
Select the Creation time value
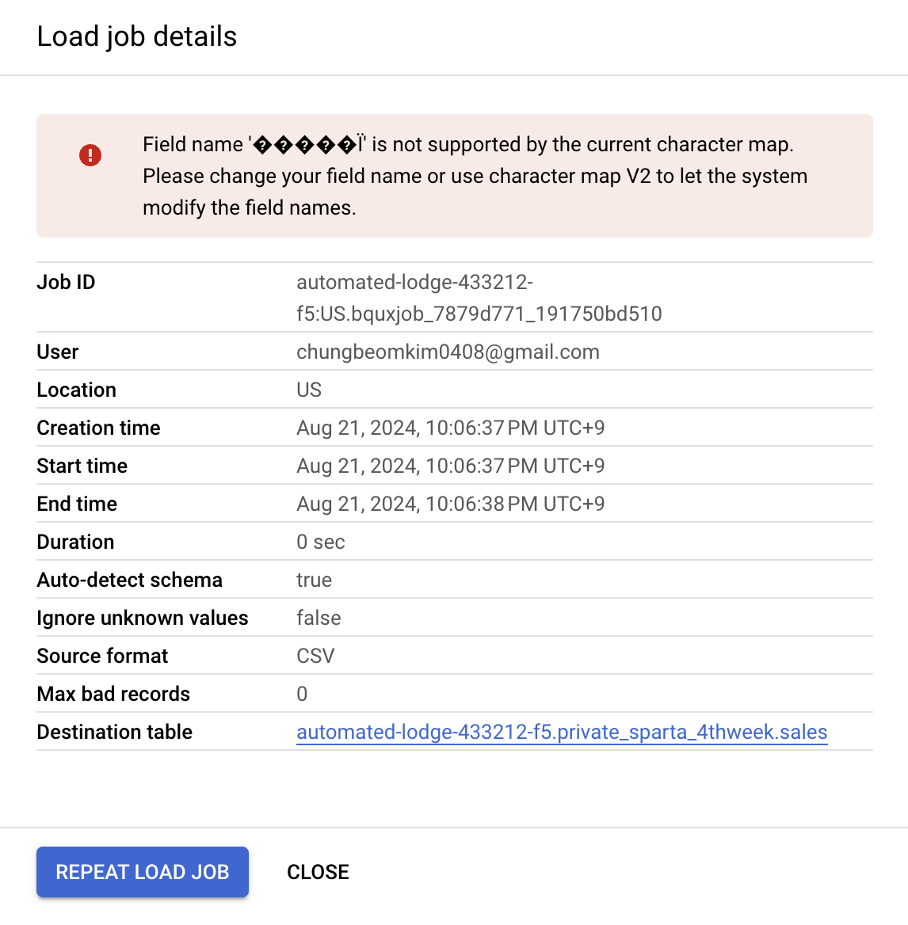pyautogui.click(x=451, y=428)
